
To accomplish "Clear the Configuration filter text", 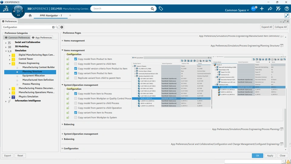I will click(53, 27).
